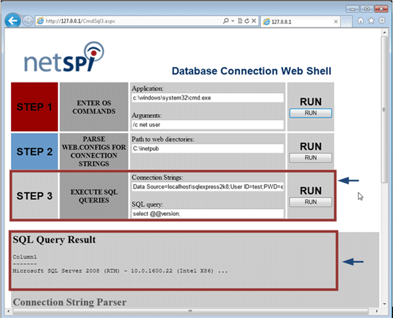Click the compatibility view icon
Screen dimensions: 393x318
tap(240, 21)
